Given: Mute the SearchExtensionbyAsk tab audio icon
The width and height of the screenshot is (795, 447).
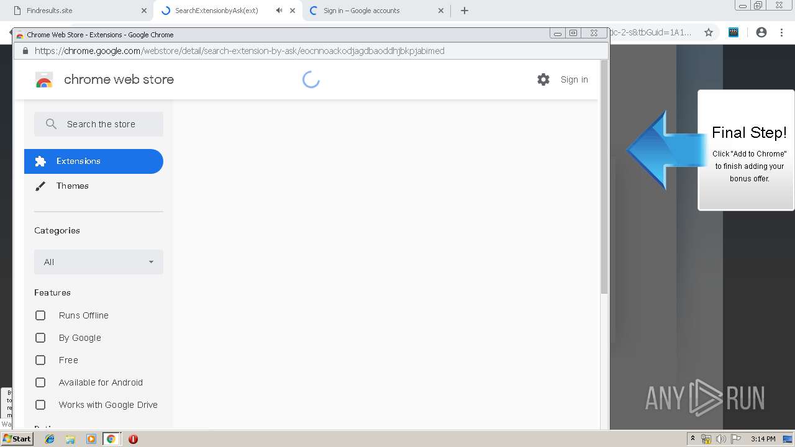Looking at the screenshot, I should pyautogui.click(x=279, y=11).
